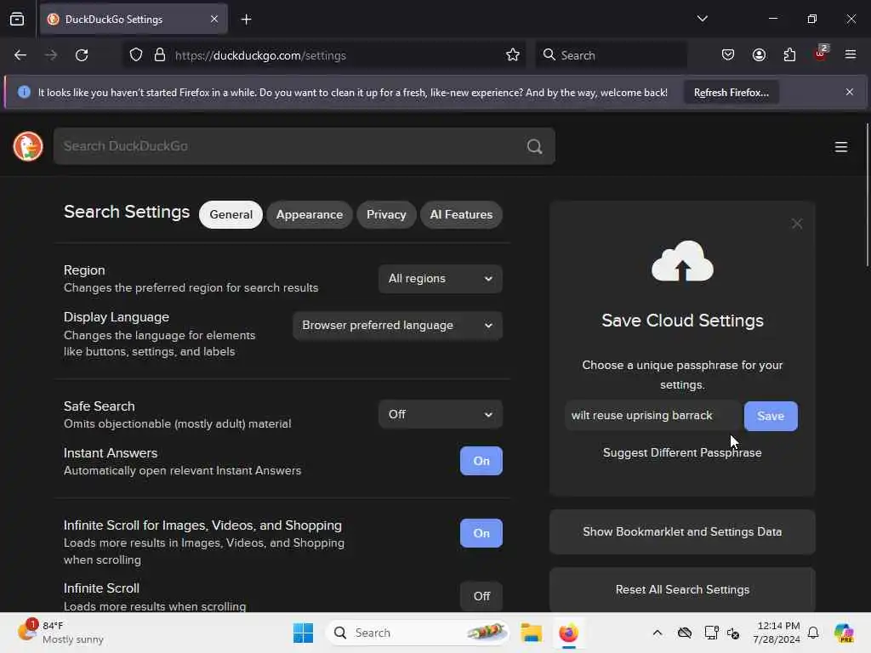Click the Refresh Firefox... button
The height and width of the screenshot is (653, 871).
731,93
